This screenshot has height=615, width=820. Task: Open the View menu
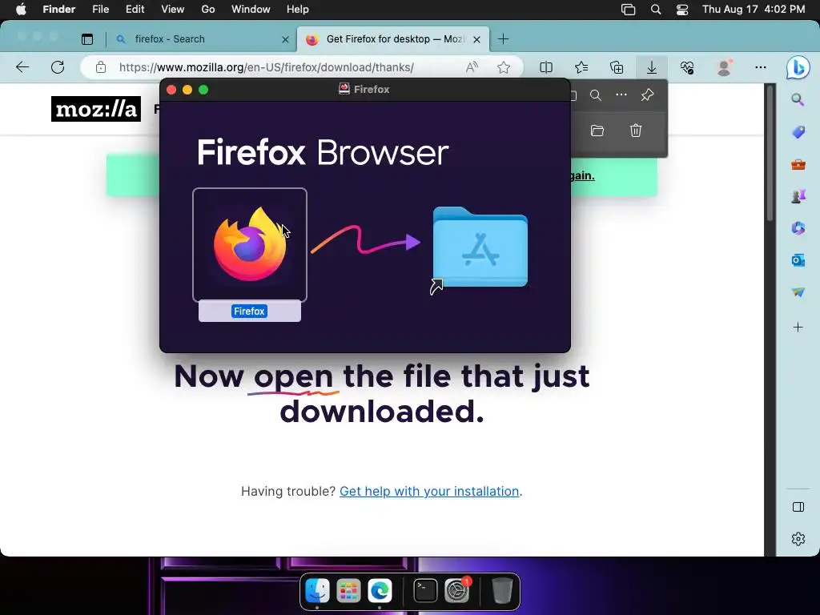tap(173, 10)
